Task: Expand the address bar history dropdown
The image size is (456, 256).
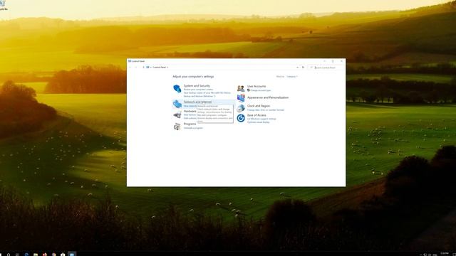Action: [x=297, y=68]
